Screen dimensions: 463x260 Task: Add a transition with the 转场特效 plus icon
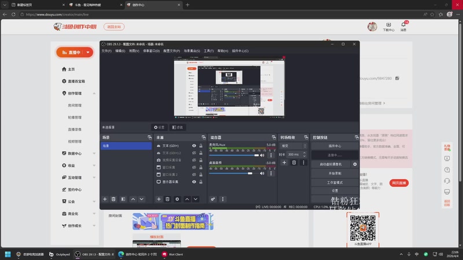pyautogui.click(x=284, y=162)
